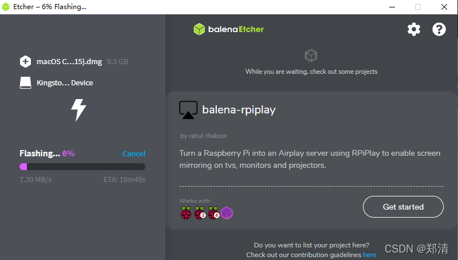Click the 9.3 GB image size
The height and width of the screenshot is (260, 458).
click(x=117, y=62)
